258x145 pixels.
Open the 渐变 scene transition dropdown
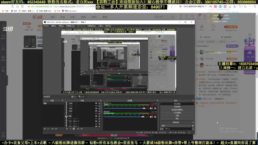(x=175, y=126)
